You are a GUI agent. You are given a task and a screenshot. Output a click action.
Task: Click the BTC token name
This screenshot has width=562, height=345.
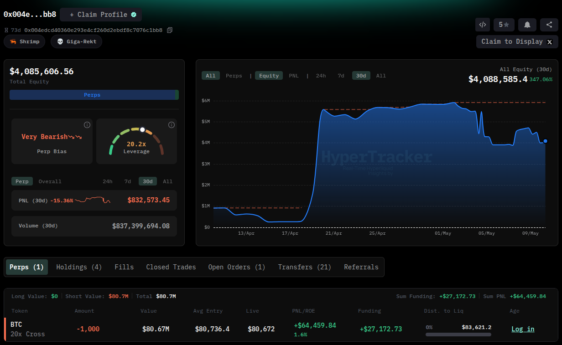coord(16,324)
